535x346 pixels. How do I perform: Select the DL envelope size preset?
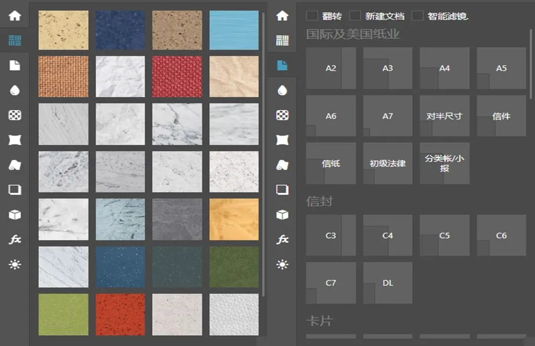click(x=388, y=283)
